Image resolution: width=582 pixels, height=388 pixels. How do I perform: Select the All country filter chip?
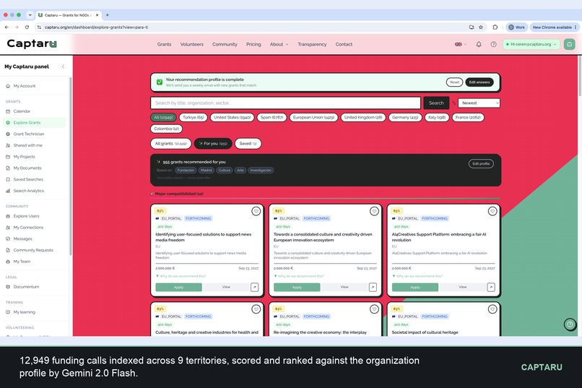tap(163, 117)
